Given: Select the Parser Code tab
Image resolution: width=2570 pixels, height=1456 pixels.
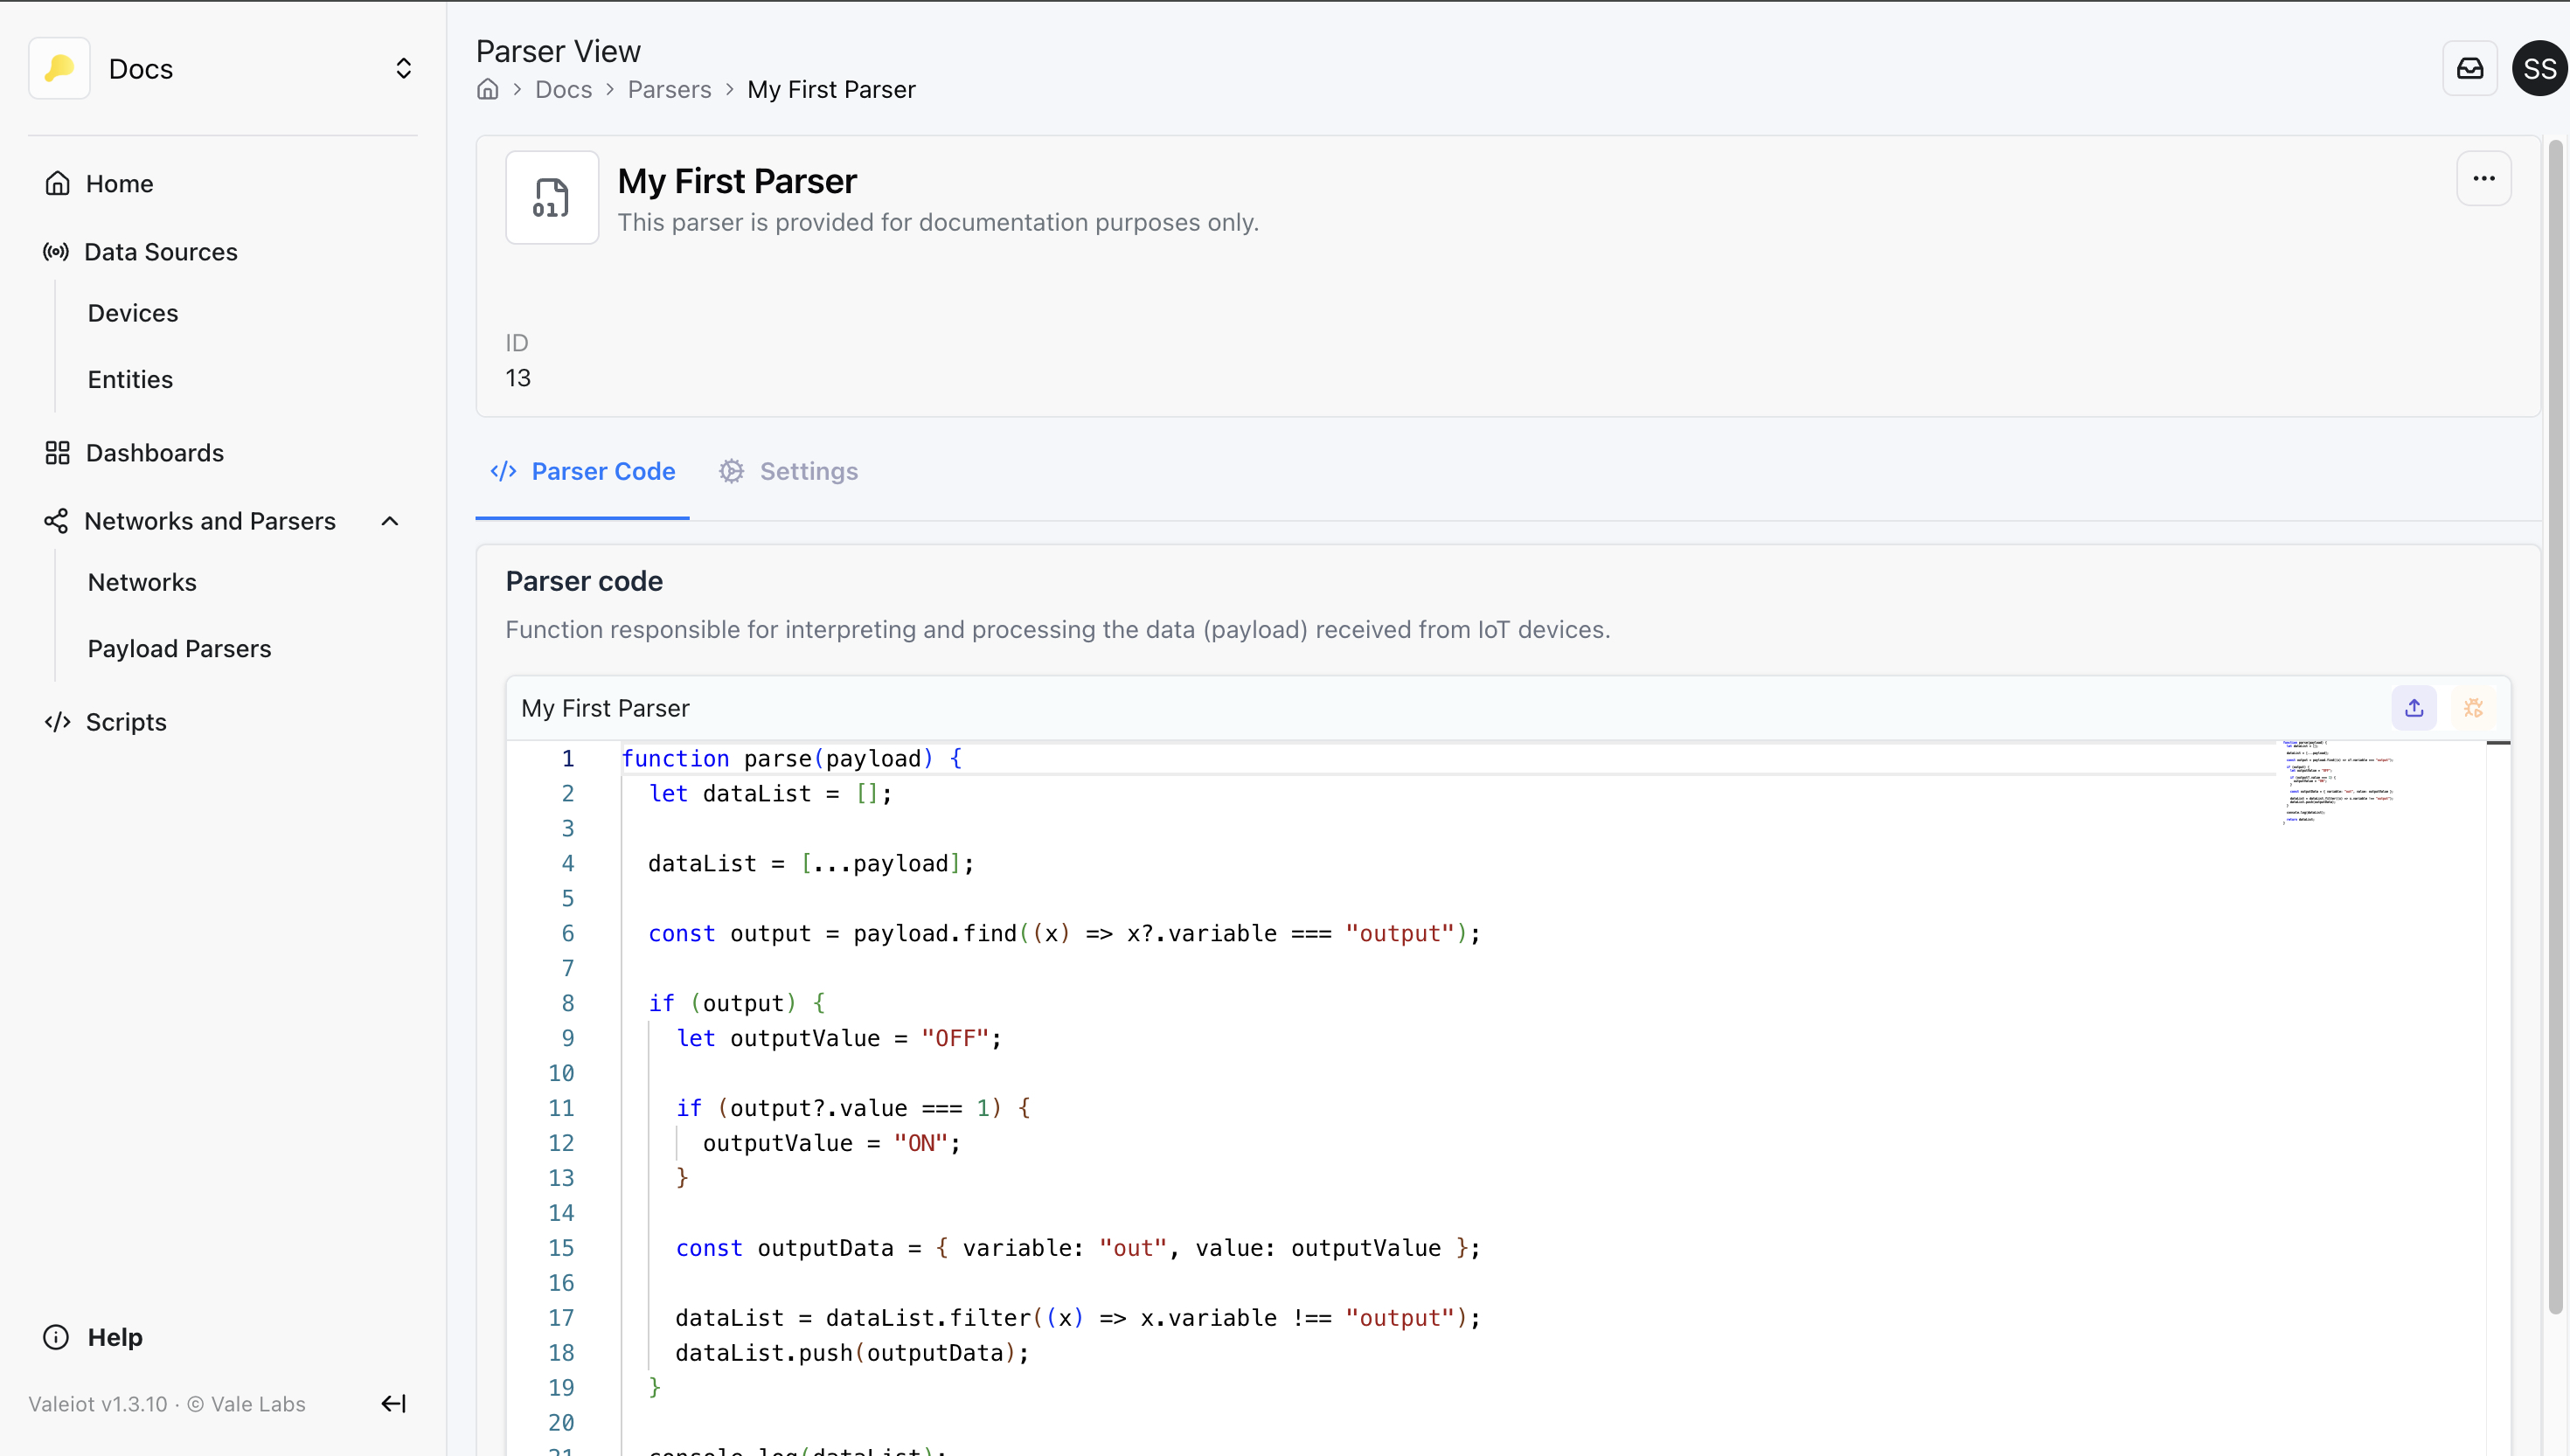Looking at the screenshot, I should (583, 471).
